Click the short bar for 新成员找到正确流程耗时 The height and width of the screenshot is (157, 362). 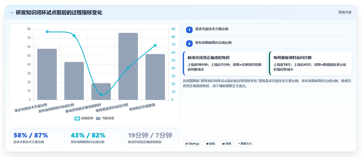click(101, 91)
